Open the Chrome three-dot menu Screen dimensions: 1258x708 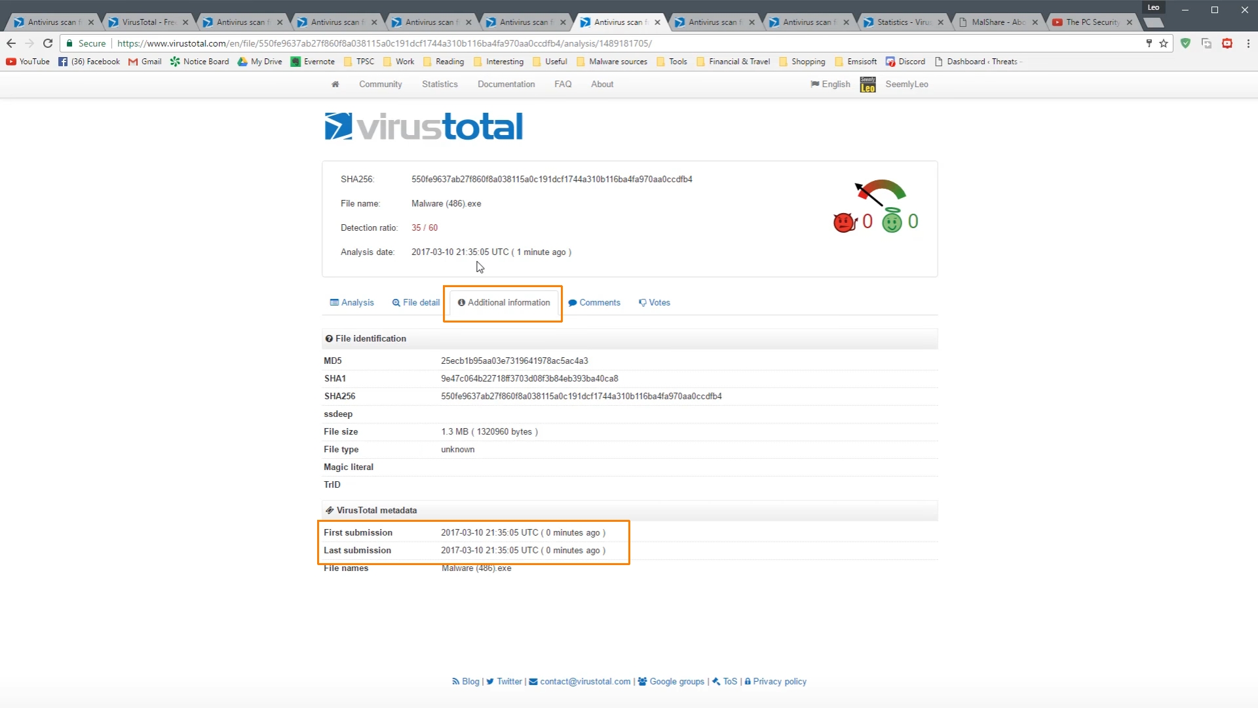point(1248,43)
